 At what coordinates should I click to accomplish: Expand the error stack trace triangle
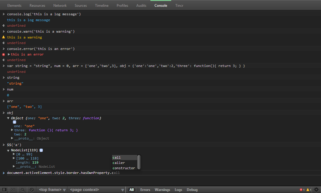click(x=9, y=54)
